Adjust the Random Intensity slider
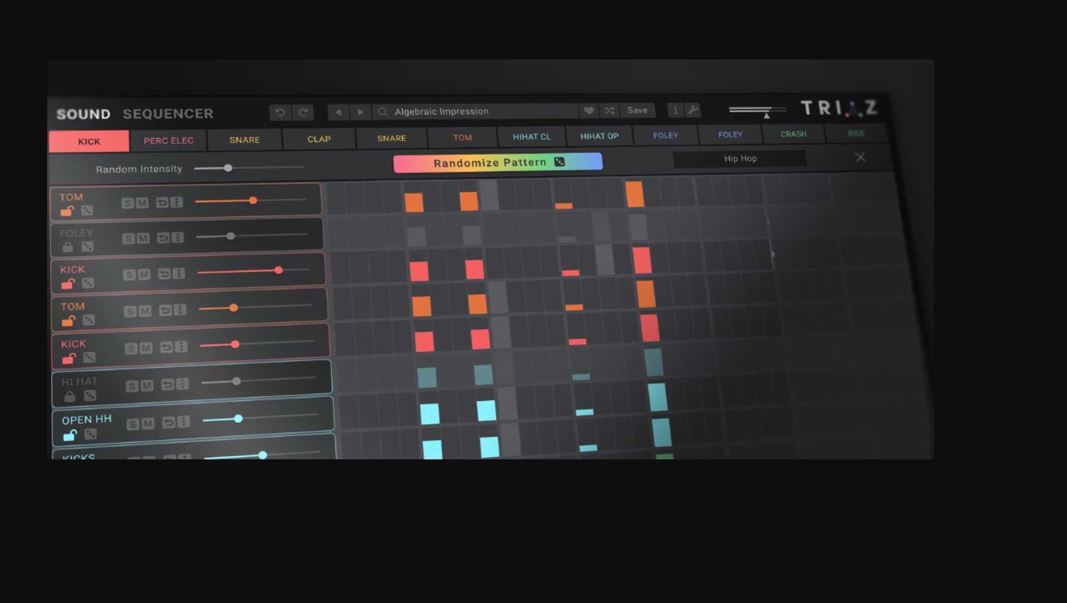 pyautogui.click(x=228, y=168)
